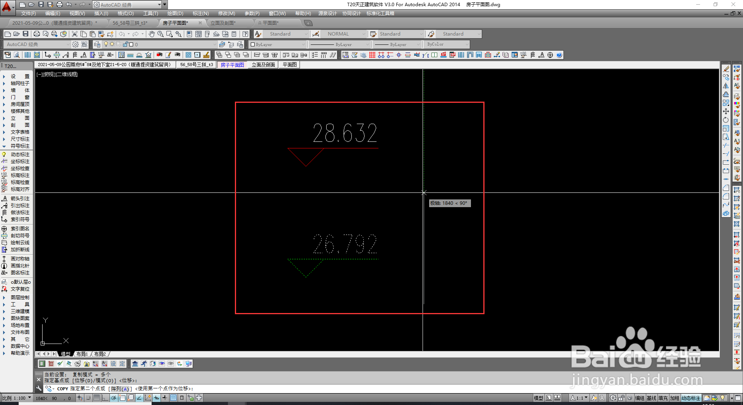Select the Cut (scissors) icon
Image resolution: width=743 pixels, height=405 pixels.
point(75,34)
